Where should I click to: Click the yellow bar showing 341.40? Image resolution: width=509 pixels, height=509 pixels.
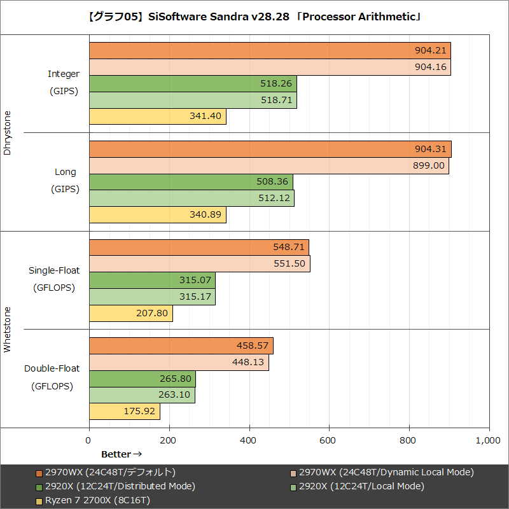pyautogui.click(x=159, y=116)
